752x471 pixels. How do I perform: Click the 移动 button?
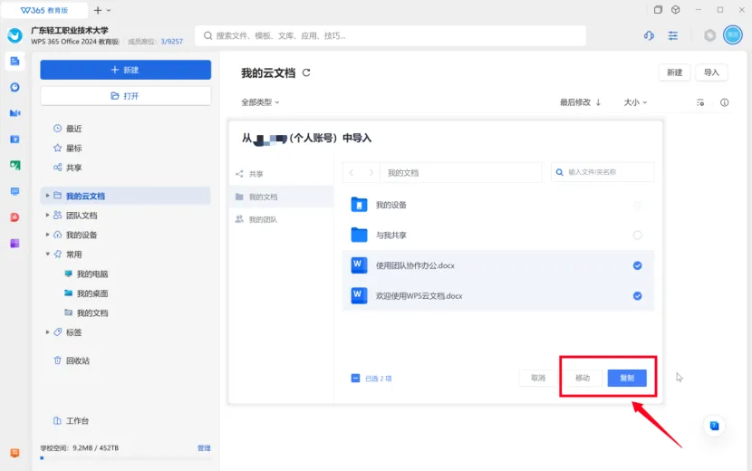pos(583,378)
